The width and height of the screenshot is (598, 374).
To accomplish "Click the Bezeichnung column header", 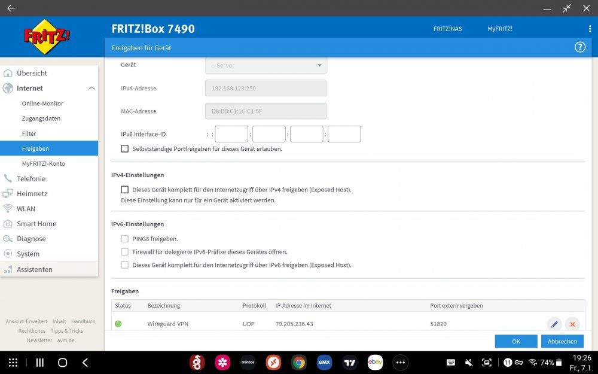I will point(164,306).
